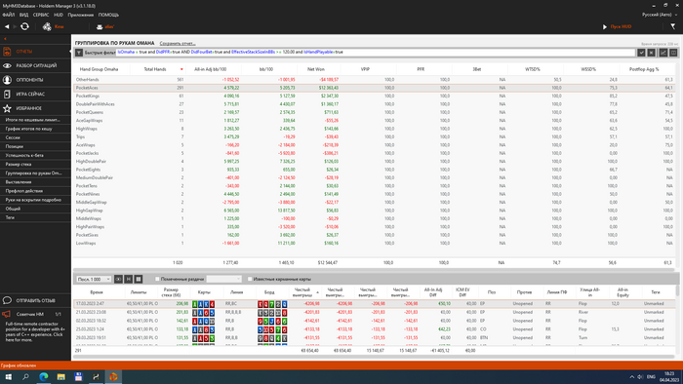This screenshot has height=384, width=683.
Task: Click the eye view button in hands panel
Action: coord(118,279)
